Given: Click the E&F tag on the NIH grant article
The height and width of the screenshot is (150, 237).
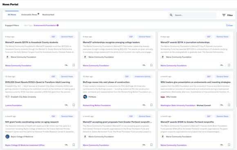Looking at the screenshot, I should pyautogui.click(x=54, y=116).
